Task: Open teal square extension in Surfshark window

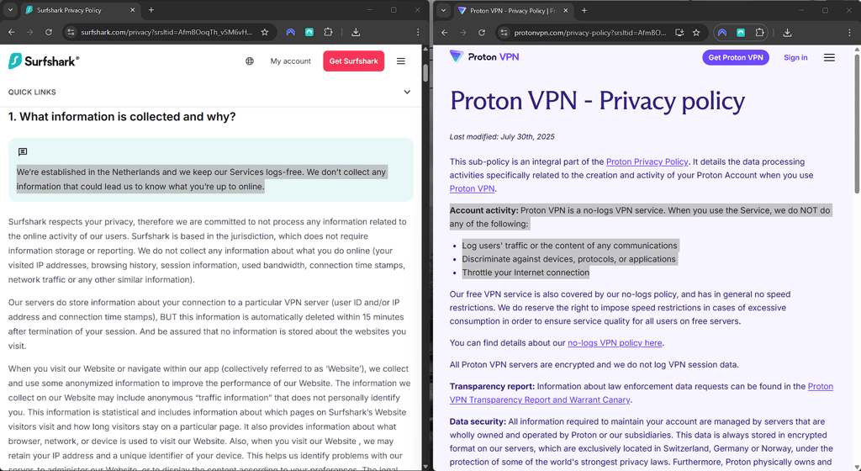Action: tap(309, 33)
